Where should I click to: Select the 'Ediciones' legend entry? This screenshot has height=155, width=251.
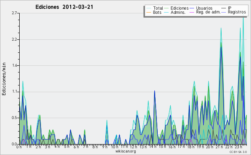177,8
